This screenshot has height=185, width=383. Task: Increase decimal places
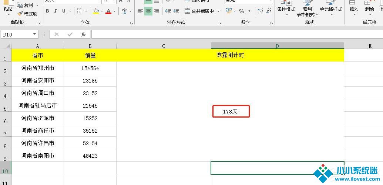coord(261,11)
